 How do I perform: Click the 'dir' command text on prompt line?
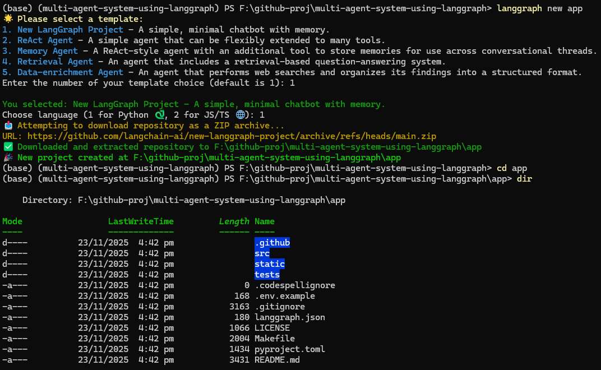(x=524, y=178)
